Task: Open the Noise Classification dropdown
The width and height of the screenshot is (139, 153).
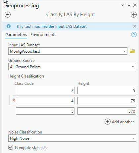Action: click(72, 138)
